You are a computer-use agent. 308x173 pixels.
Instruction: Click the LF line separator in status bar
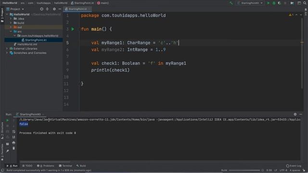(x=276, y=170)
